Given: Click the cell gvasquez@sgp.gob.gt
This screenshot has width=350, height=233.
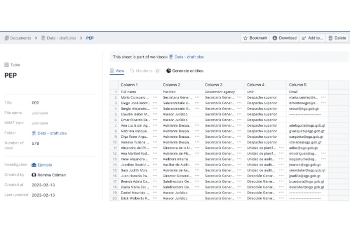Looking at the screenshot, I should pos(307,131).
